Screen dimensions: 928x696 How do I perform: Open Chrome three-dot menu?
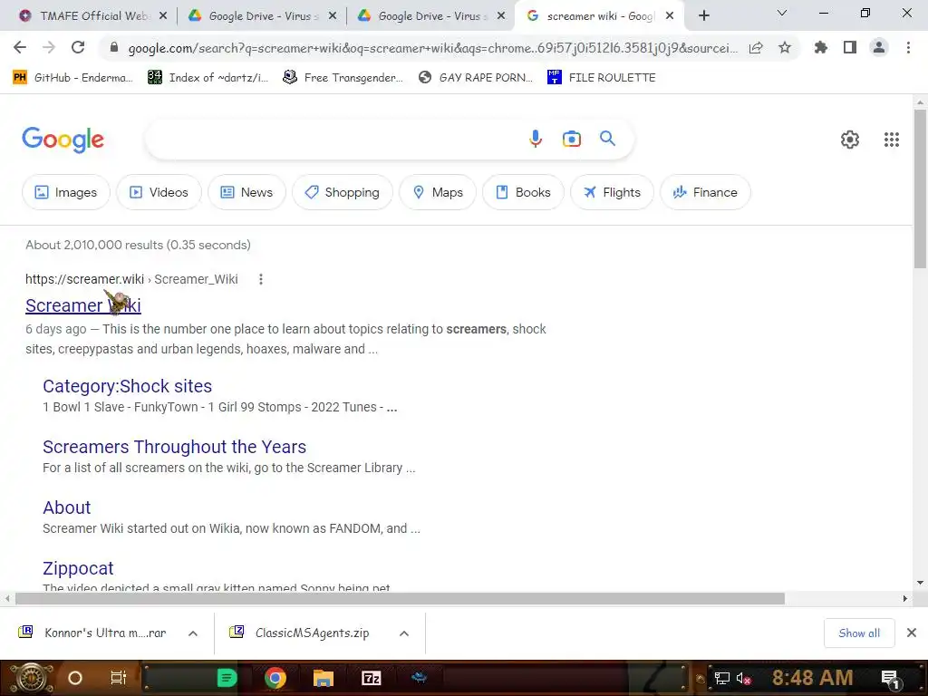[908, 47]
